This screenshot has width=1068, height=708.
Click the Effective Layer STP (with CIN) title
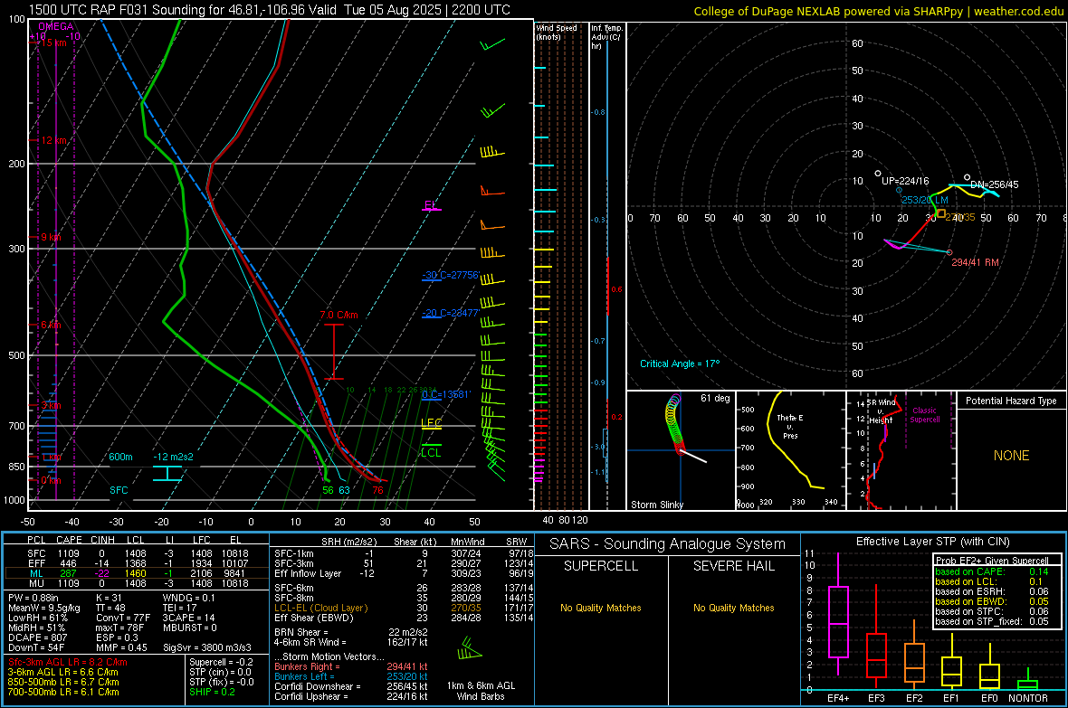click(932, 542)
